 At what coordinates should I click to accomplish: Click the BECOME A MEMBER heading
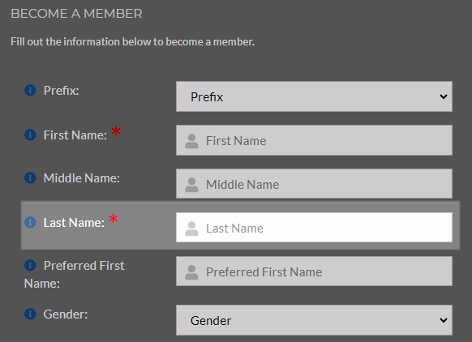(x=76, y=14)
